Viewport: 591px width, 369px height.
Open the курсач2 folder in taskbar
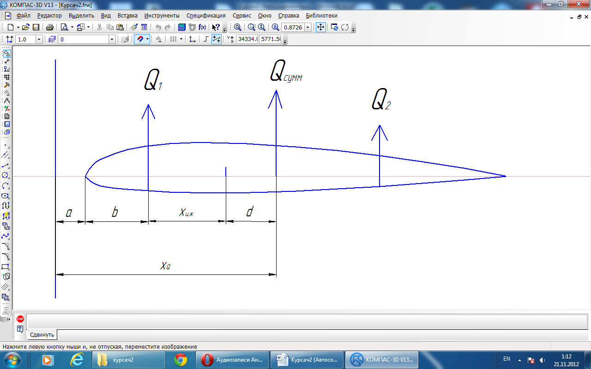click(x=128, y=359)
